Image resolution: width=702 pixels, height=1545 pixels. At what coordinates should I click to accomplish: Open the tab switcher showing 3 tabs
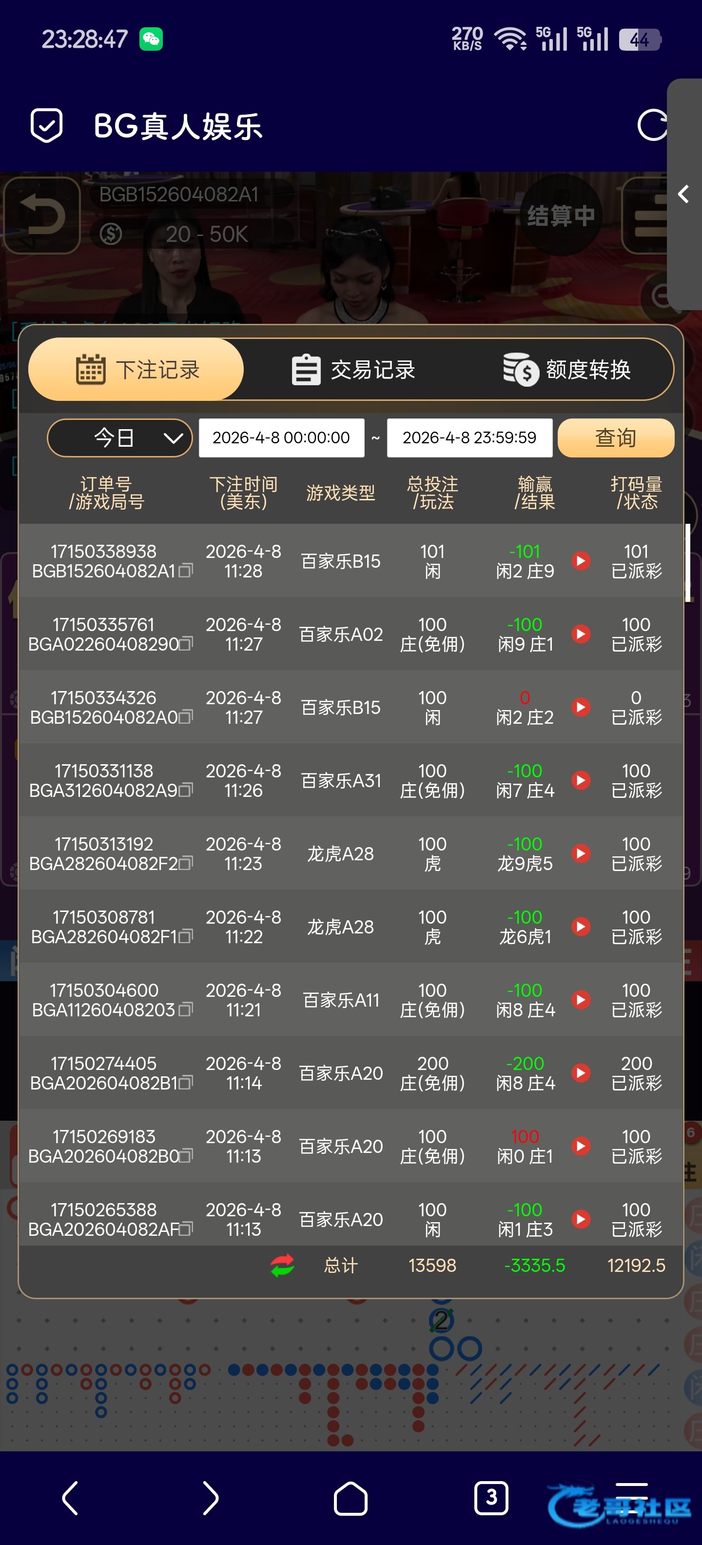tap(491, 1498)
